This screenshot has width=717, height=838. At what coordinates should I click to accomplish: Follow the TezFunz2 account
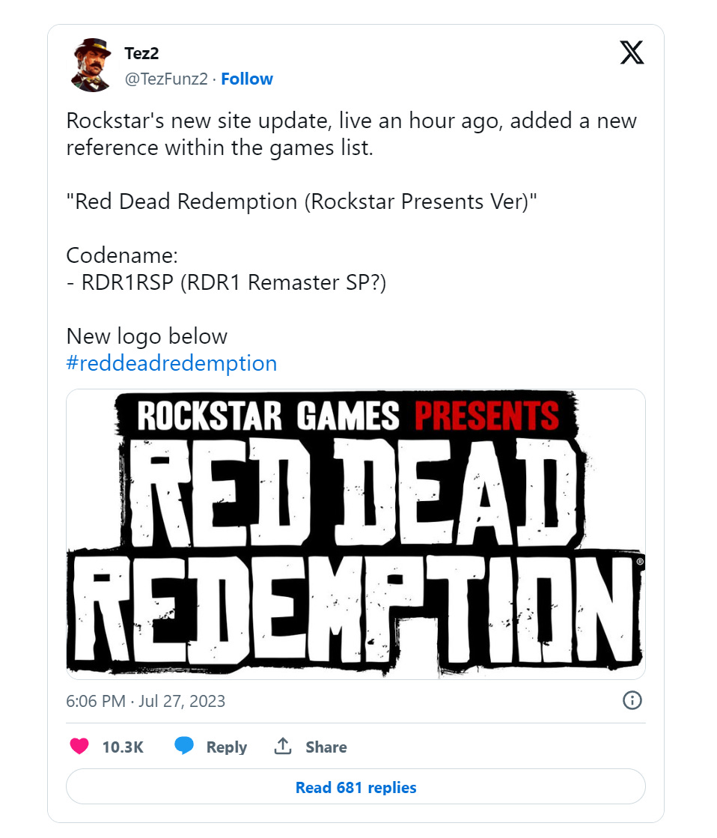click(247, 79)
